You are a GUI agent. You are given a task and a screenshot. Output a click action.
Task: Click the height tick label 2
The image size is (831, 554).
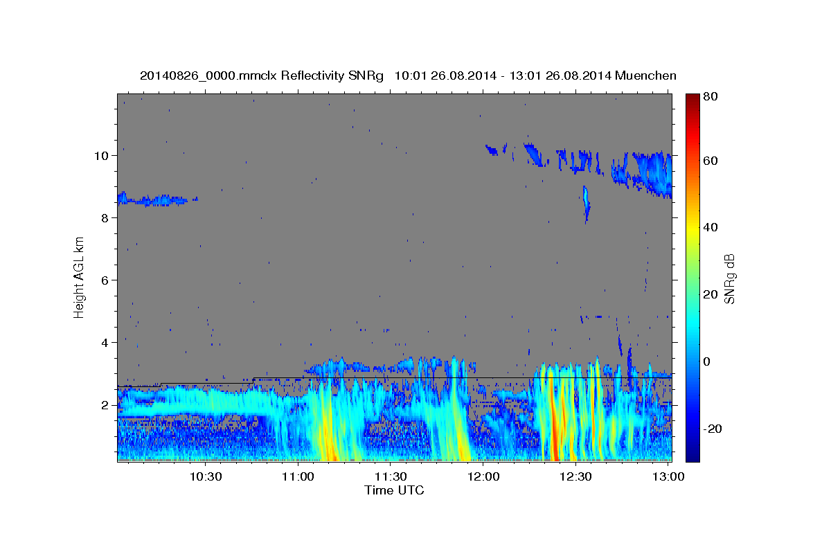click(x=105, y=405)
